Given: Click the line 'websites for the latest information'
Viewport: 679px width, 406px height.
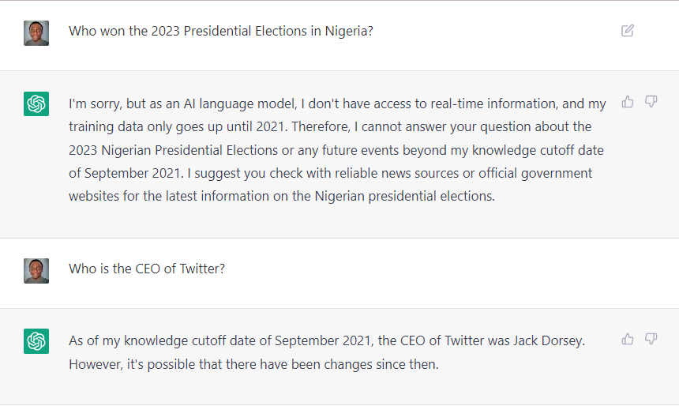Looking at the screenshot, I should (282, 196).
